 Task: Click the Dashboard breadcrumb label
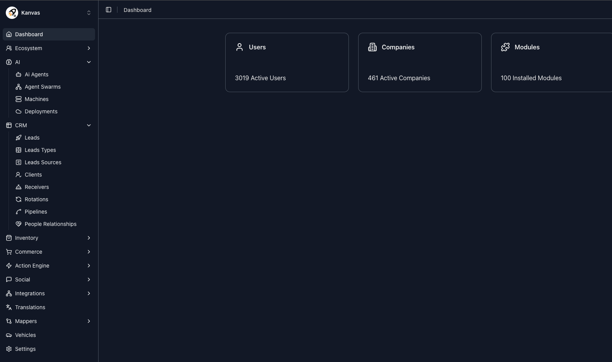coord(138,10)
